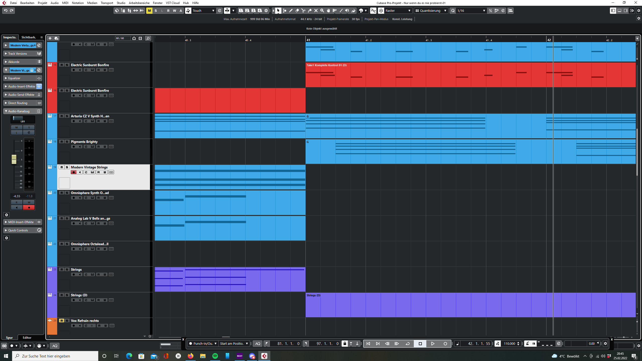
Task: Click the tempo value 110.000 field
Action: pyautogui.click(x=510, y=344)
